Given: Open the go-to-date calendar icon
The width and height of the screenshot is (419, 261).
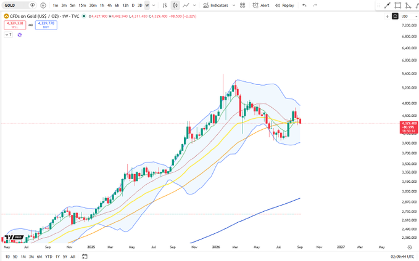Looking at the screenshot, I should pyautogui.click(x=85, y=257).
